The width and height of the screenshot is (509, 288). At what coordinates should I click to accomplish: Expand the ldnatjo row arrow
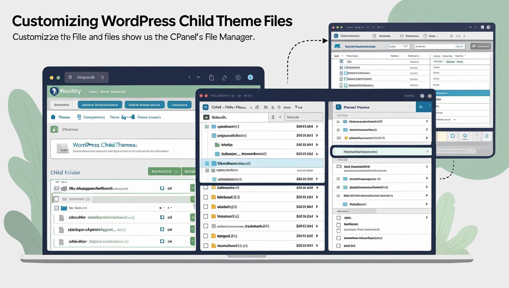317,145
